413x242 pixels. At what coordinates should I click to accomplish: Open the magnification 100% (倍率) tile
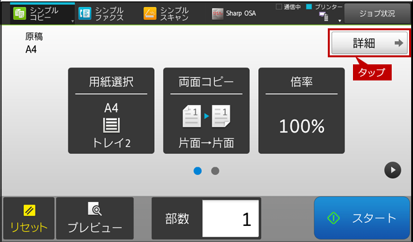pyautogui.click(x=301, y=111)
